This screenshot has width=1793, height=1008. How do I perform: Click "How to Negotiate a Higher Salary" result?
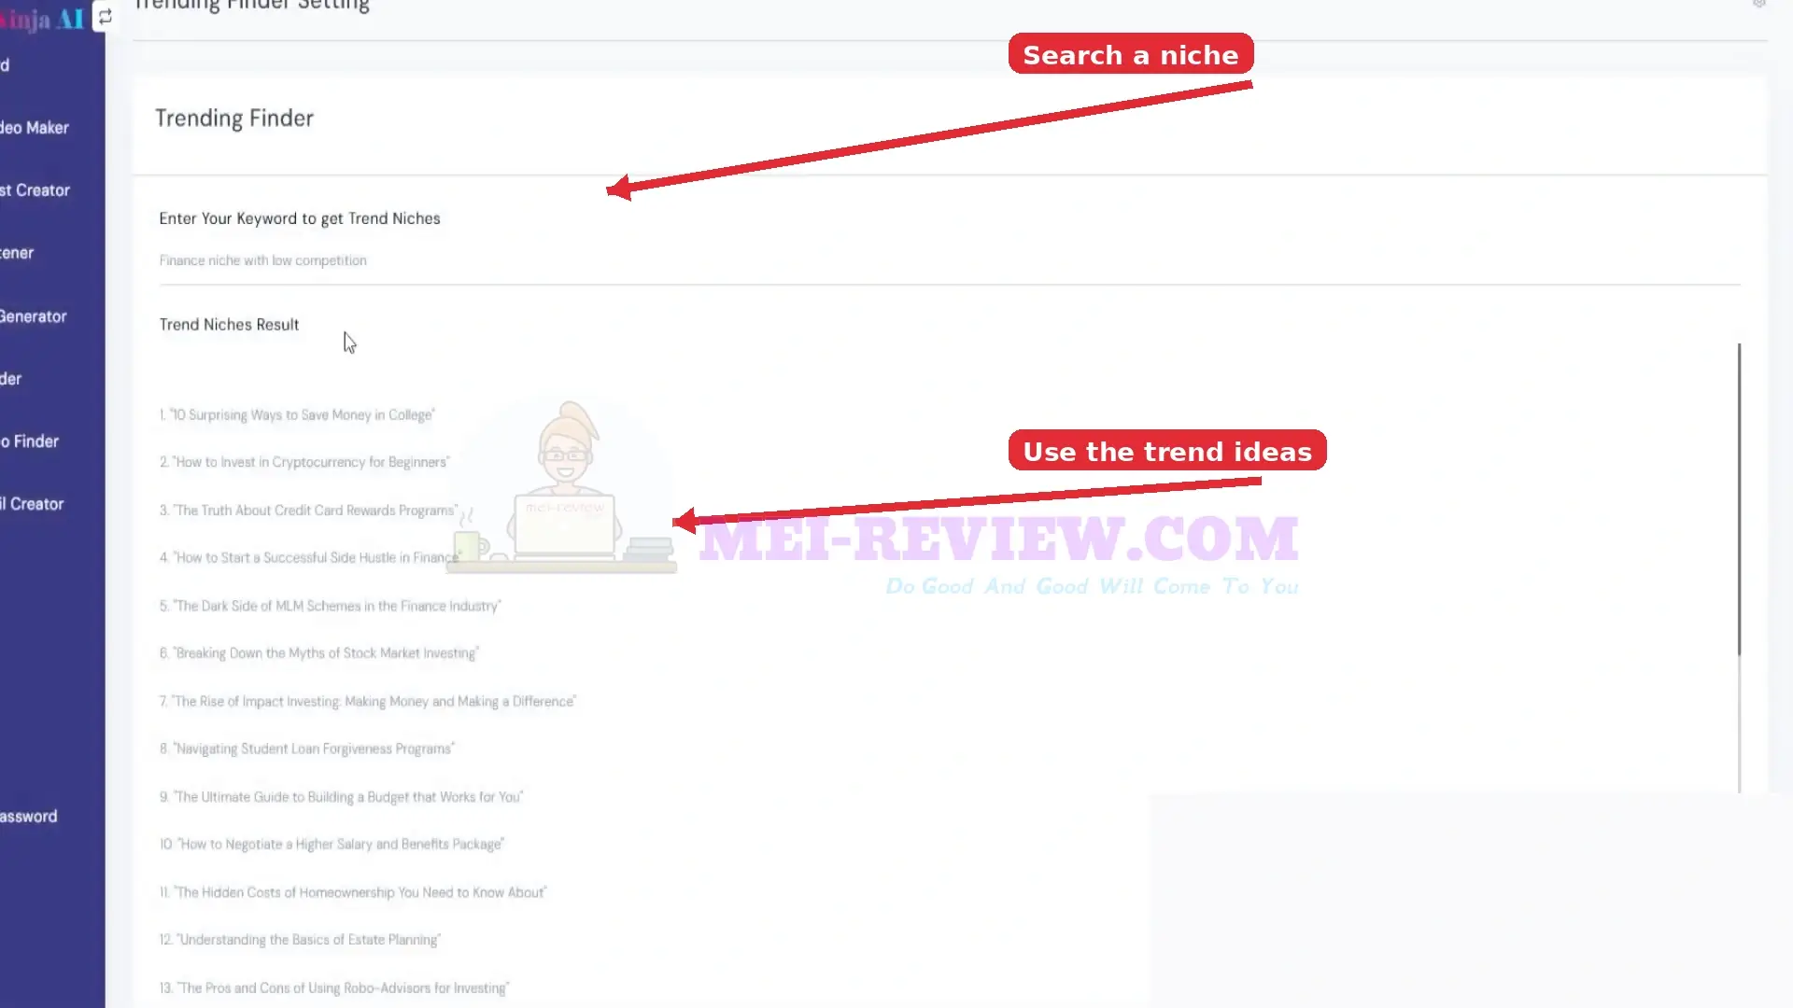(x=332, y=845)
